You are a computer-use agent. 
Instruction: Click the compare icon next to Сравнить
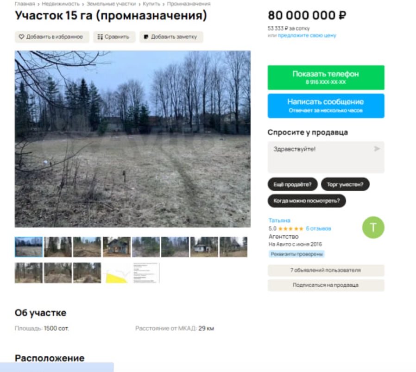click(100, 37)
